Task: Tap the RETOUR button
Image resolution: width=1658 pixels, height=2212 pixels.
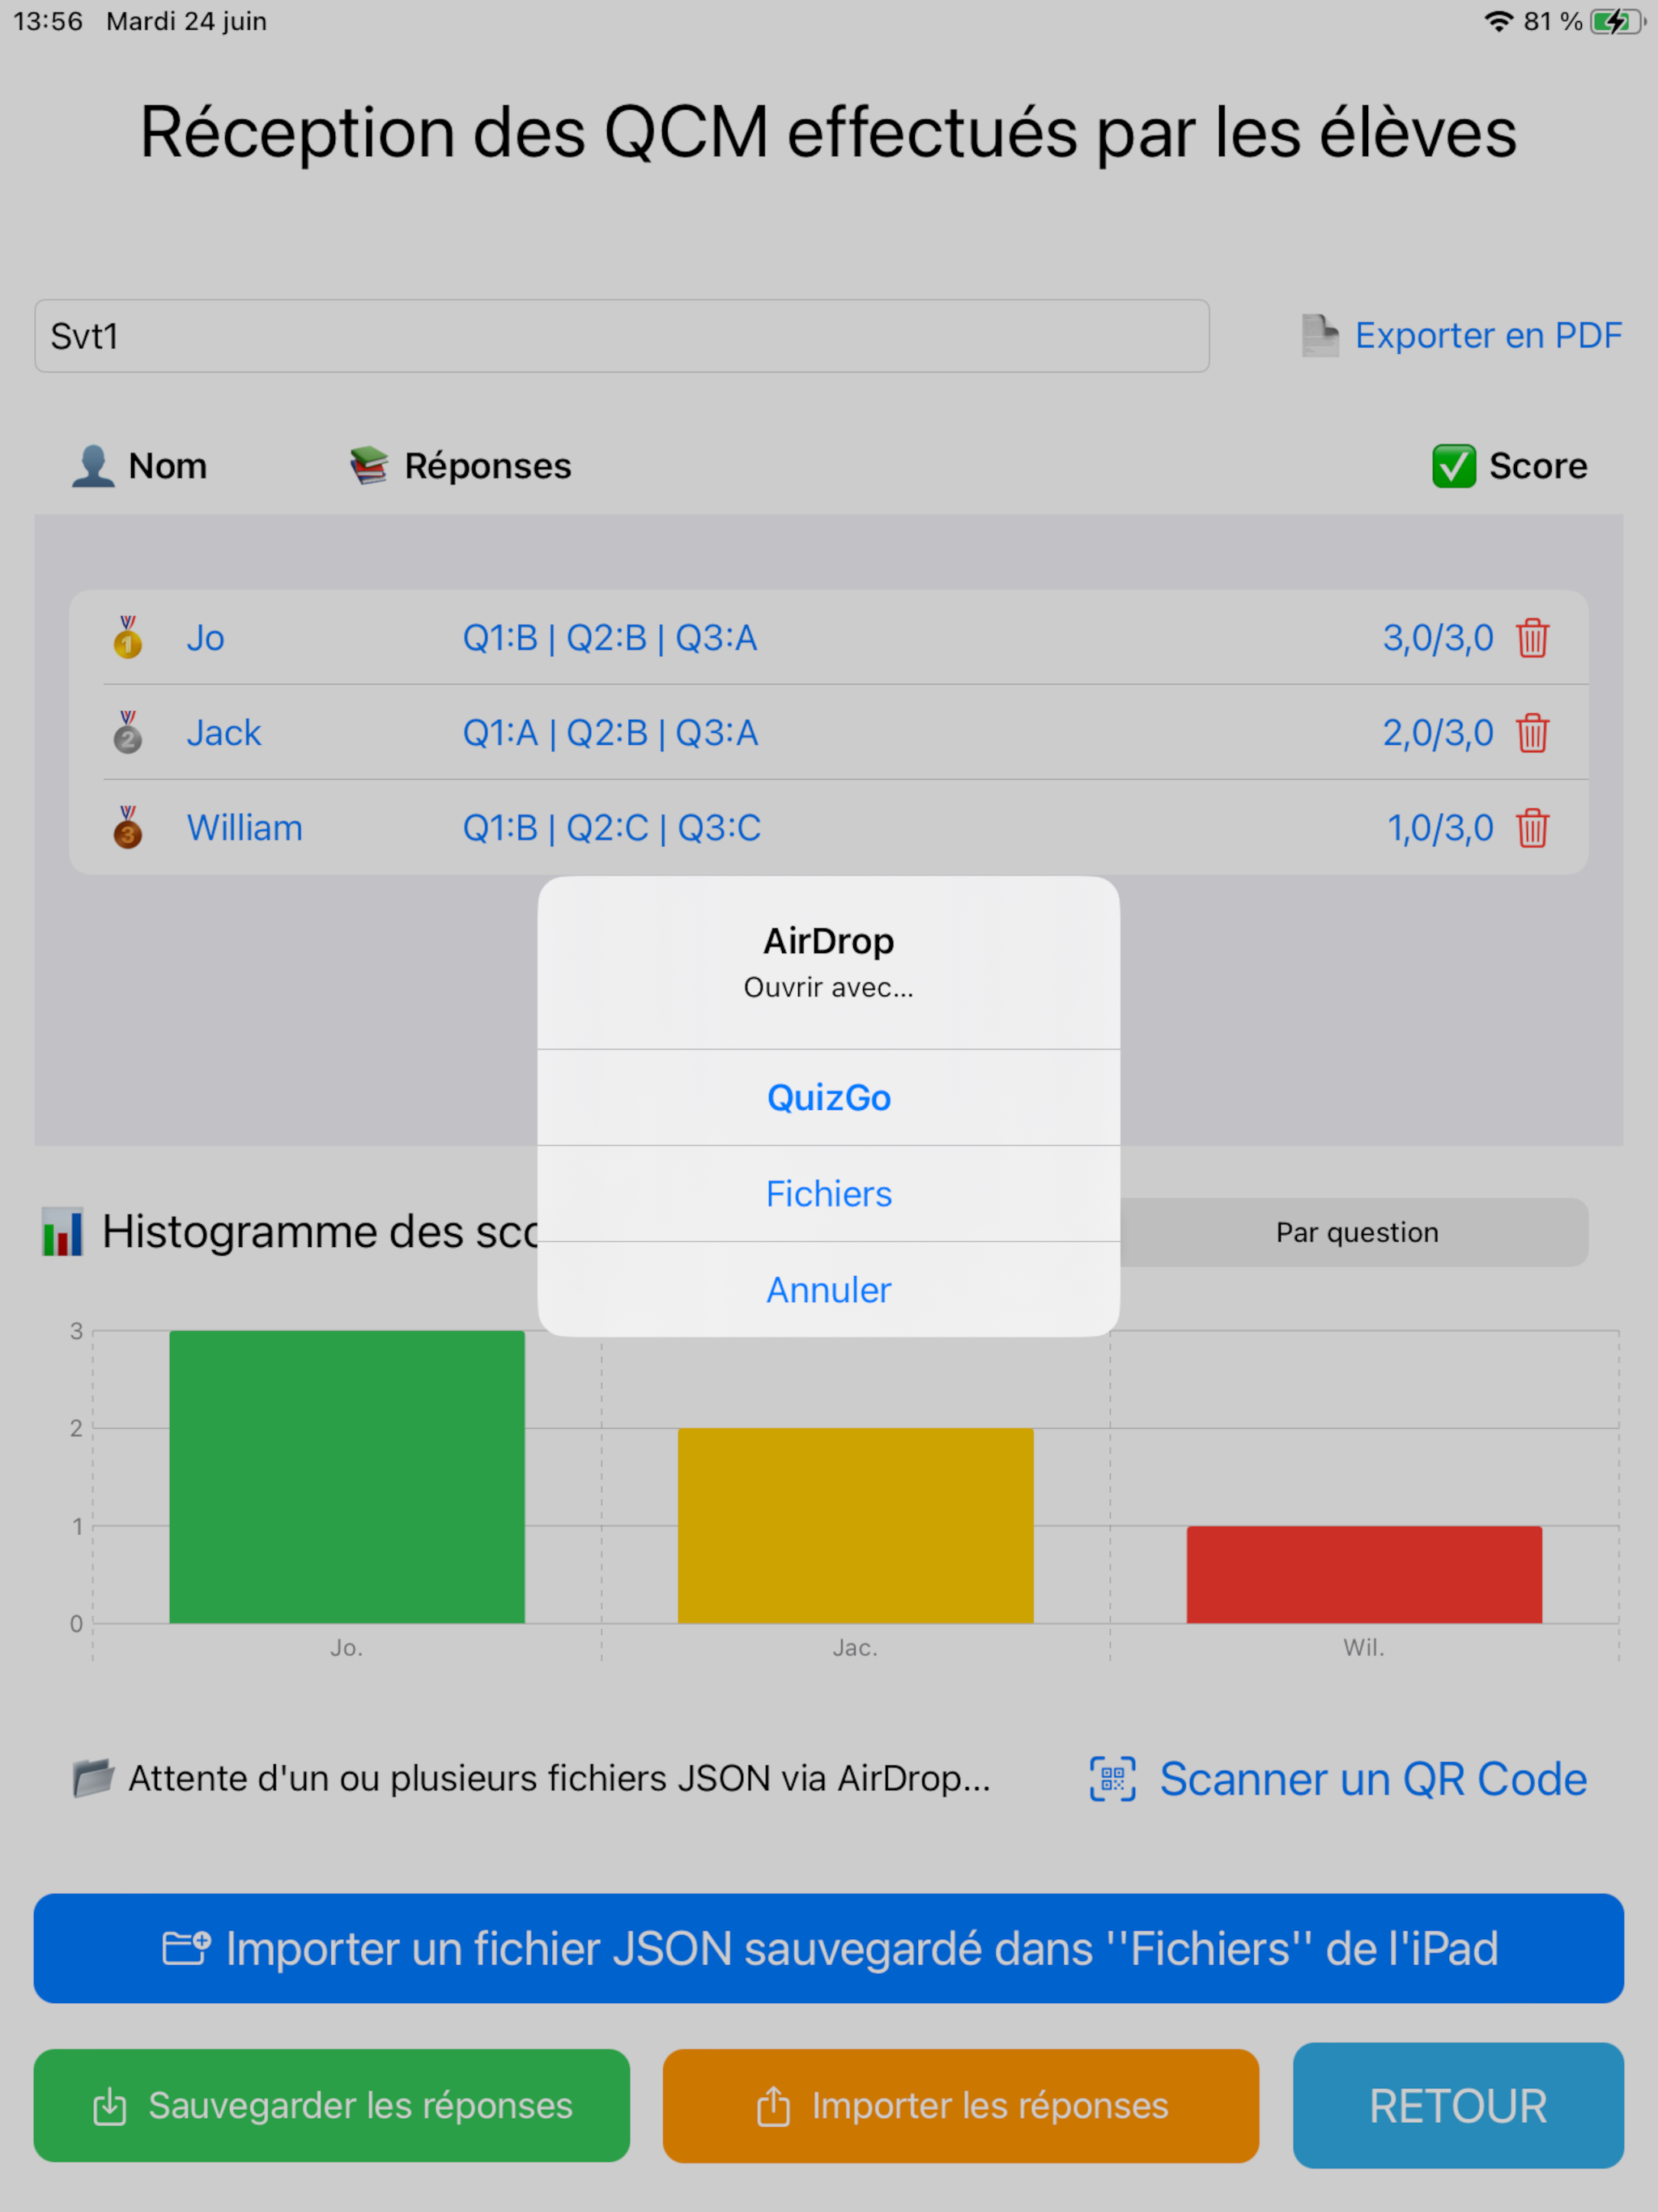Action: [x=1458, y=2106]
